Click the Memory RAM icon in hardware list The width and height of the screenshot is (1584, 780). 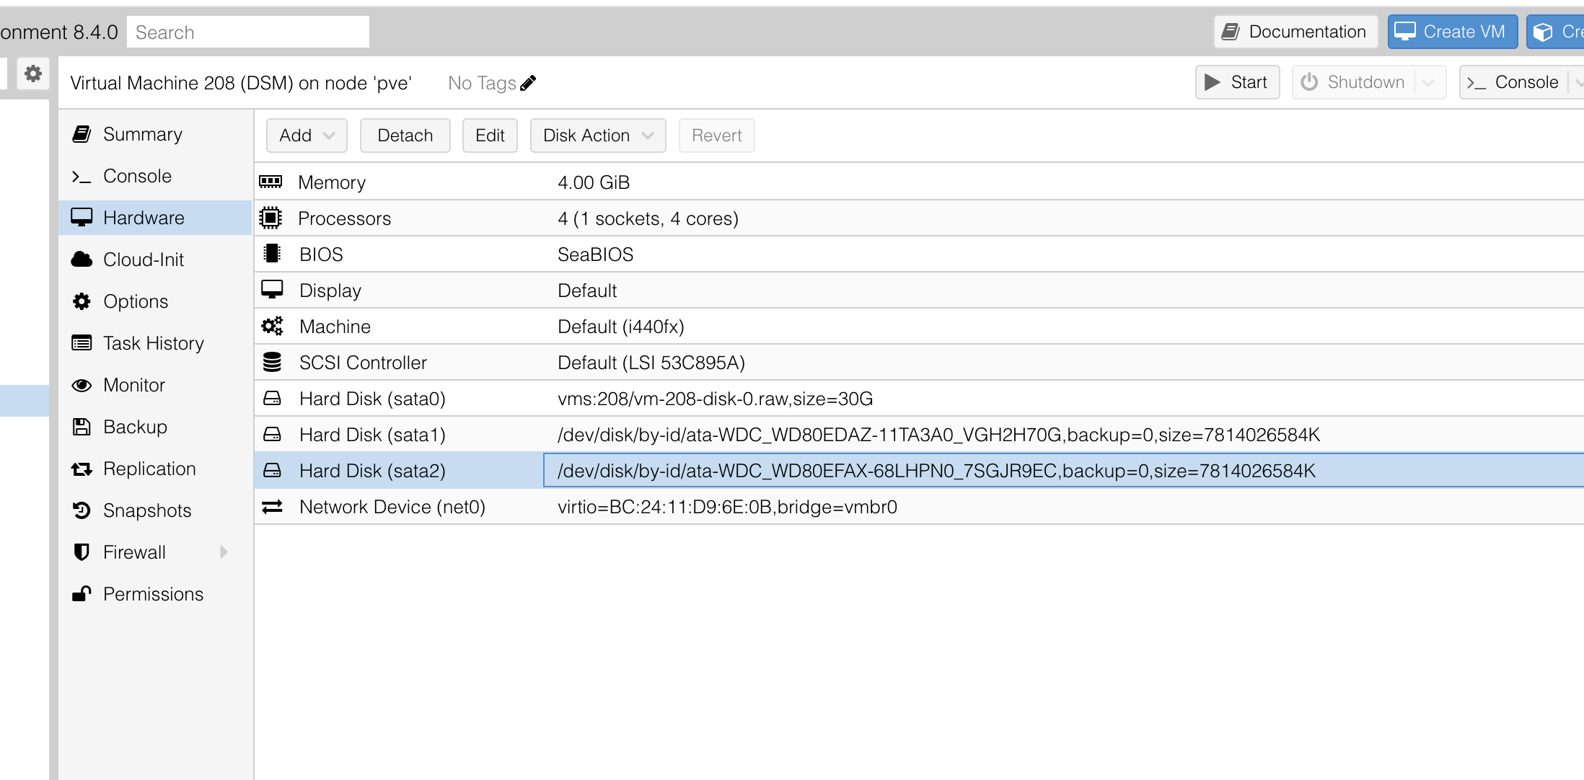coord(270,182)
